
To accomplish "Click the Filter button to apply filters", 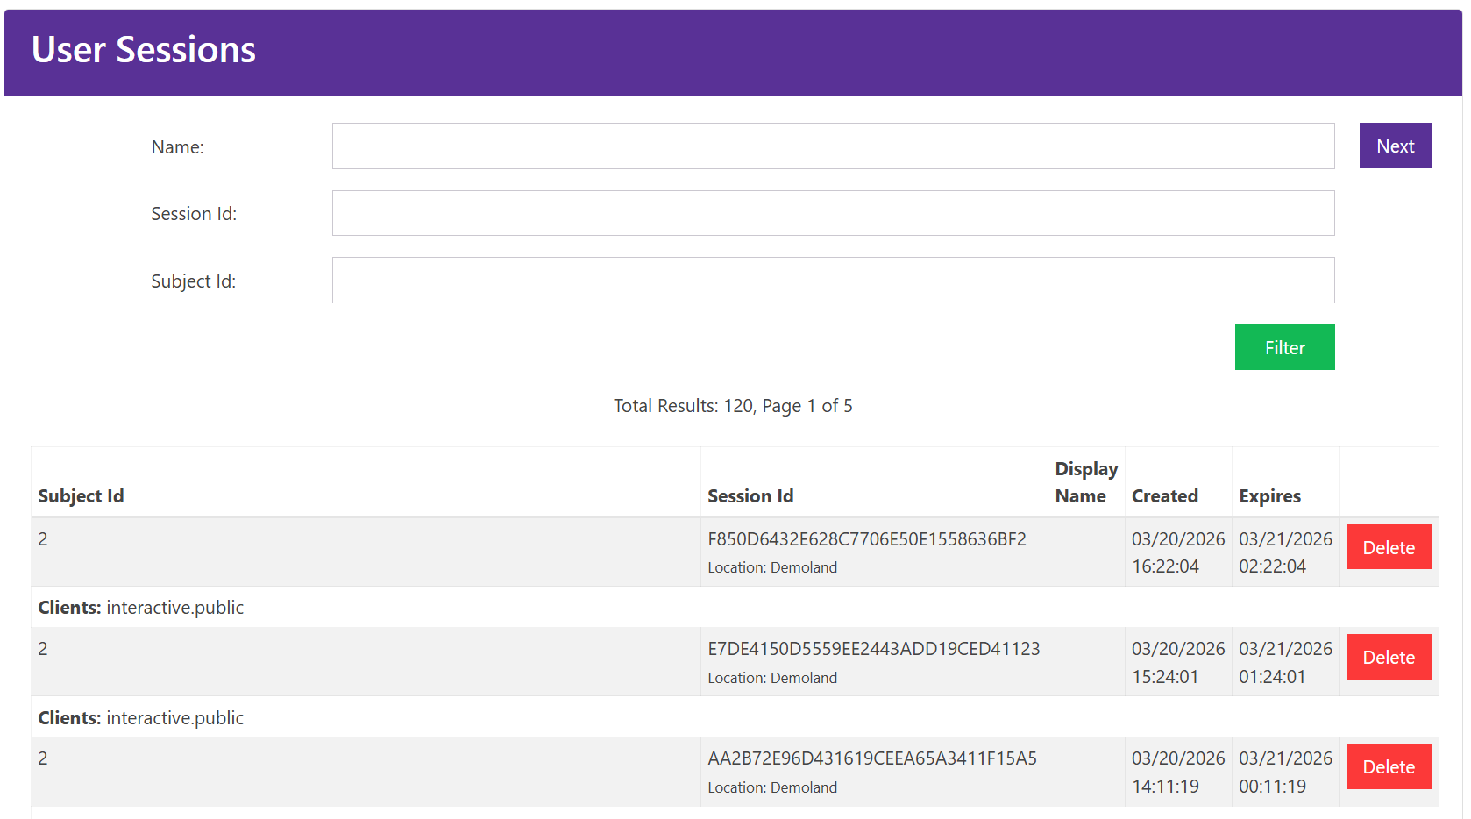I will tap(1284, 347).
